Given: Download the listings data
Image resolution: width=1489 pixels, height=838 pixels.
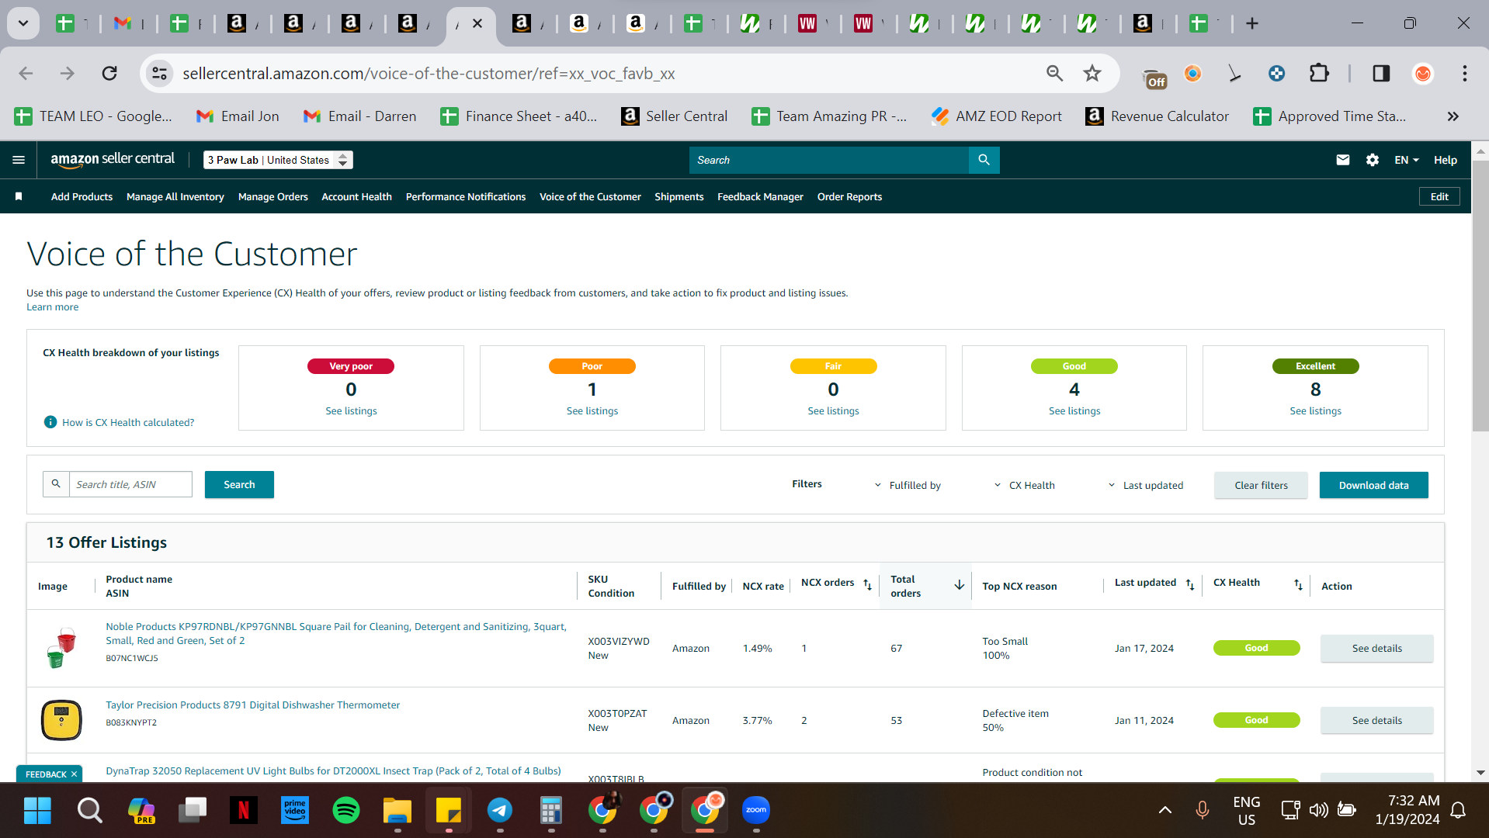Looking at the screenshot, I should pyautogui.click(x=1373, y=485).
